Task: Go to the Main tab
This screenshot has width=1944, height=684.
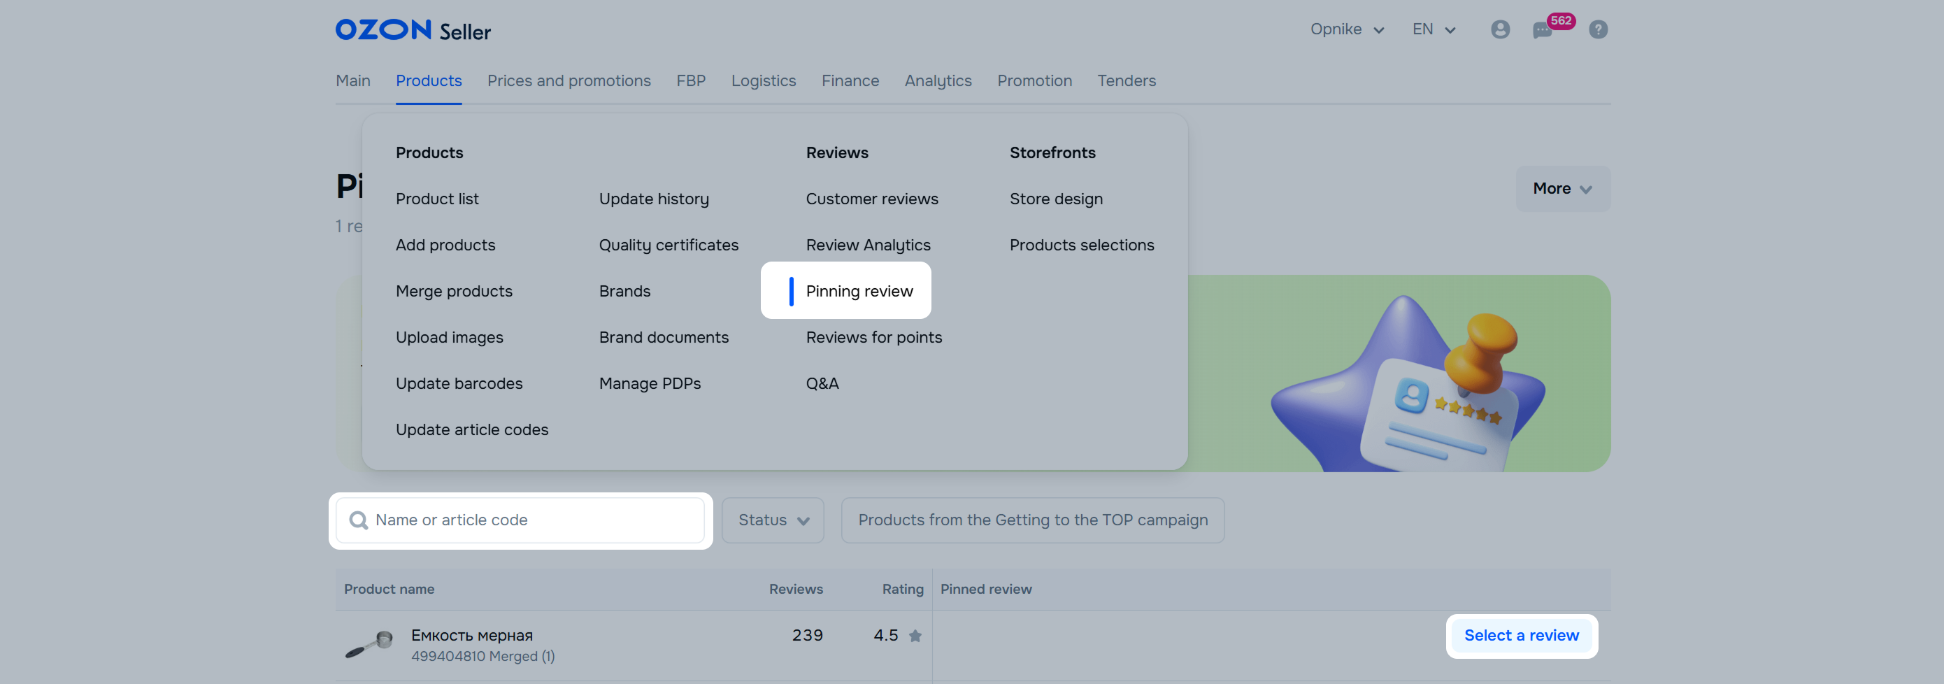Action: click(352, 81)
